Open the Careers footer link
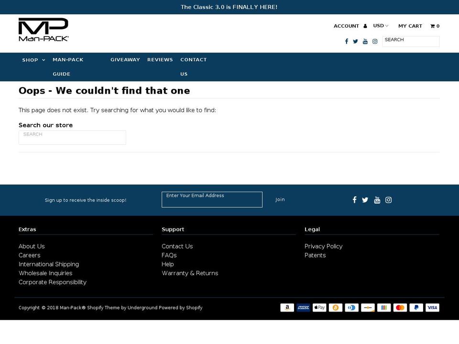The height and width of the screenshot is (344, 459). [x=29, y=255]
